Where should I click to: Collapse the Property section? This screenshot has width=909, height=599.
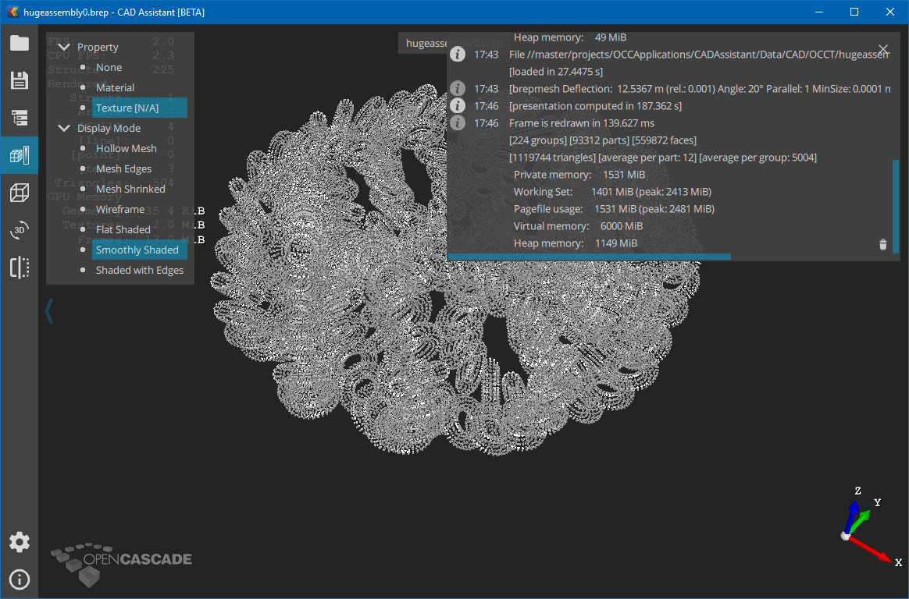(x=64, y=48)
